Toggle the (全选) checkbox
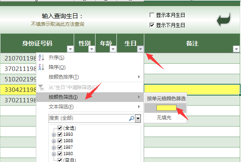 60,128
